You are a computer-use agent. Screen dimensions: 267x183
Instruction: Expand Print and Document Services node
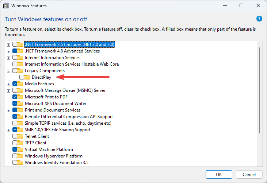click(x=8, y=110)
